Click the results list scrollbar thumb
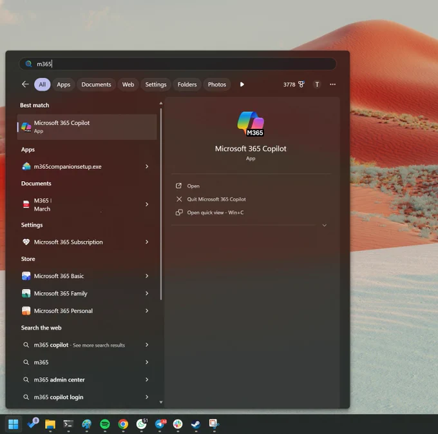438x434 pixels. [x=161, y=204]
